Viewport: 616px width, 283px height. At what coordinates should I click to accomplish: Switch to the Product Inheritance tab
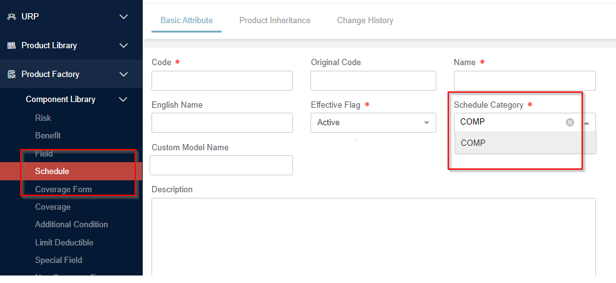(274, 21)
